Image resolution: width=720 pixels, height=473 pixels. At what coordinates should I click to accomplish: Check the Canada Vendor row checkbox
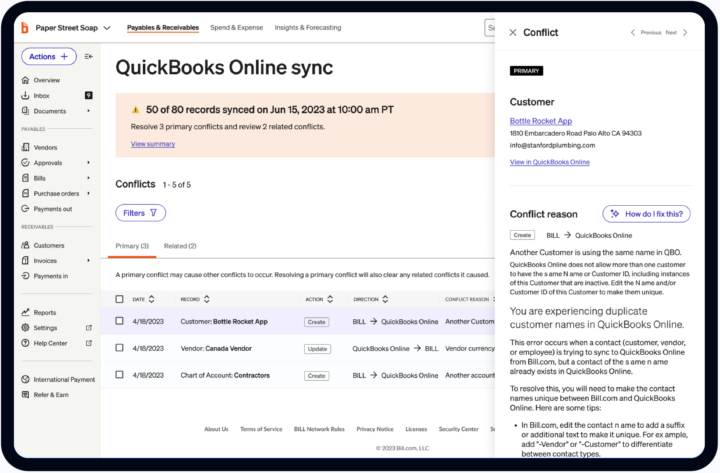120,348
